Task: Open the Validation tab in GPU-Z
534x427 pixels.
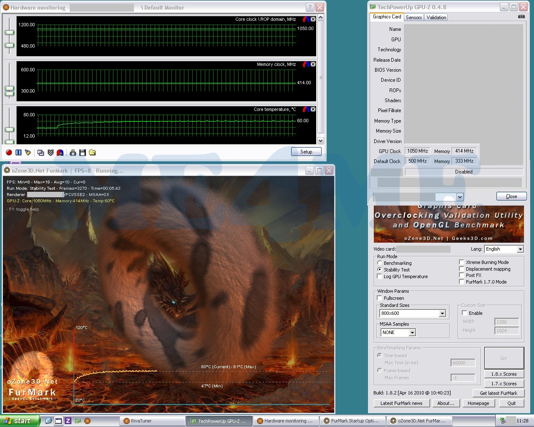Action: click(436, 18)
